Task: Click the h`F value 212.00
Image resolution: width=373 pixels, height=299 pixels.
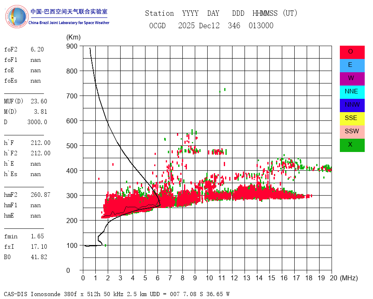Action: click(41, 143)
